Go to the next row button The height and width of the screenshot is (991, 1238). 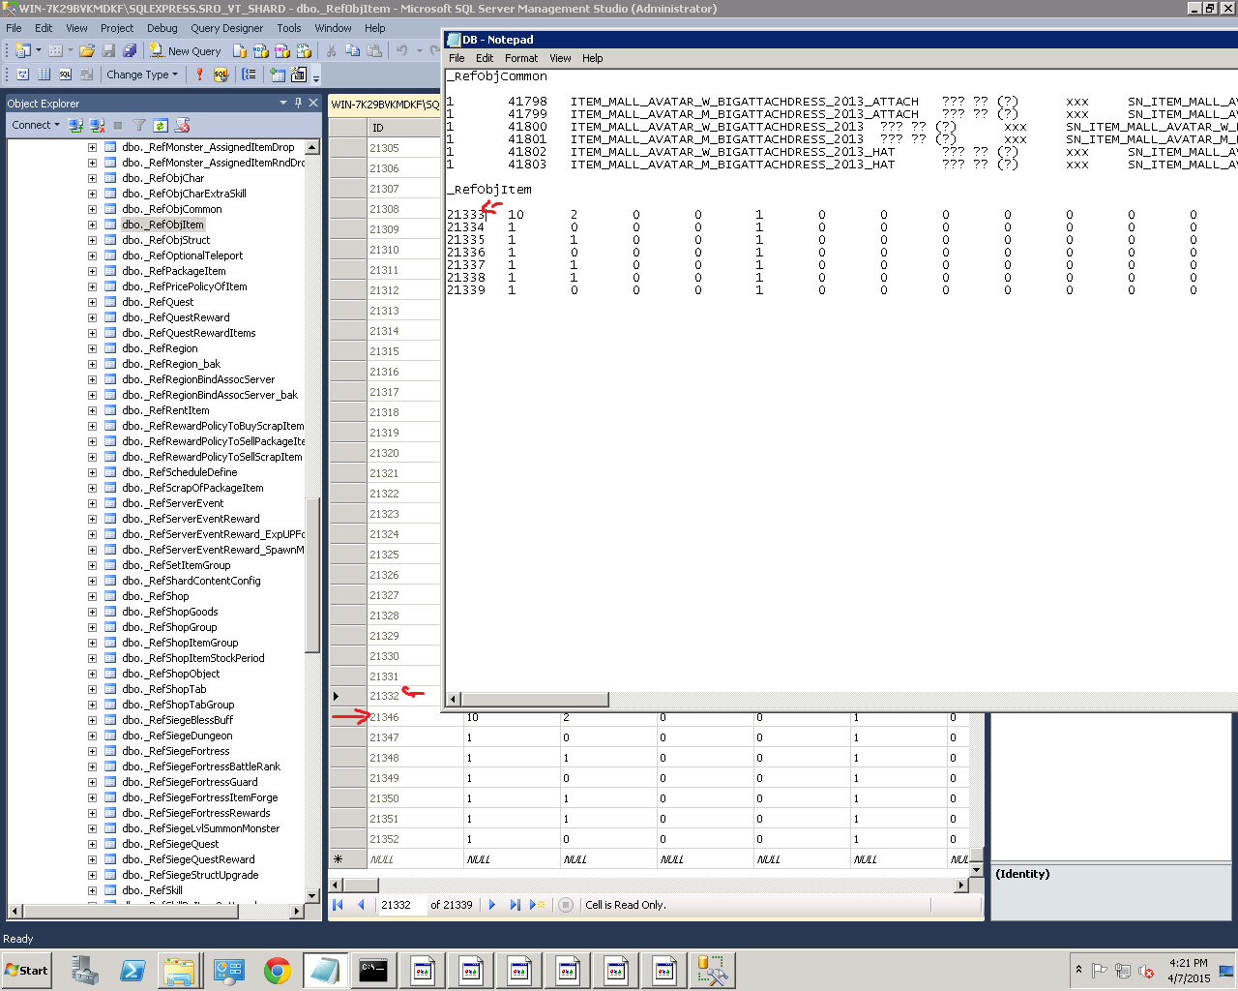click(492, 905)
